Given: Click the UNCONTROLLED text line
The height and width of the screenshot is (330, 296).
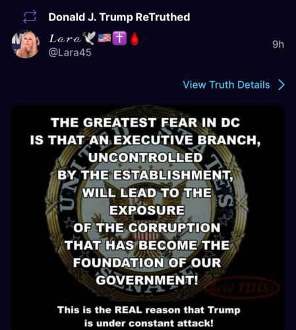Looking at the screenshot, I should tap(145, 158).
